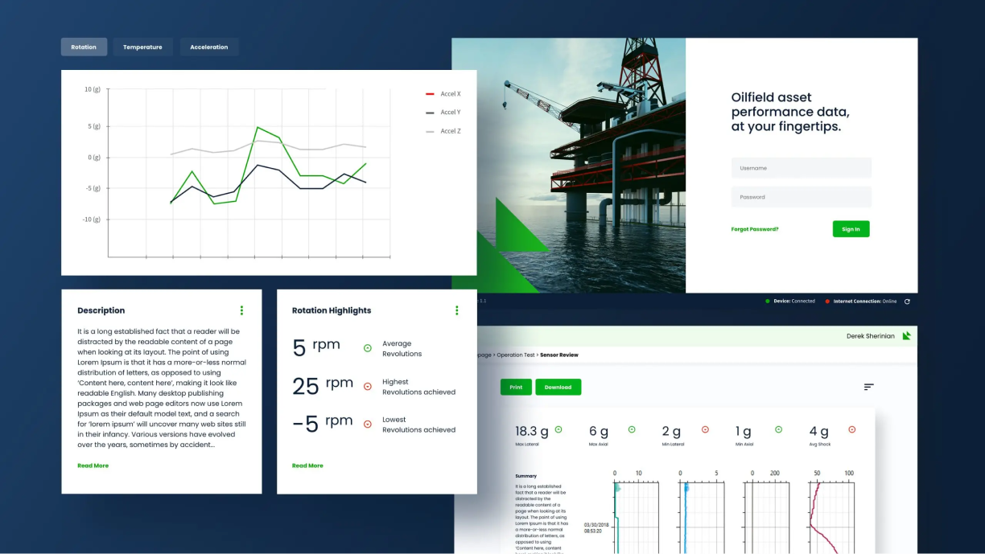985x554 pixels.
Task: Click the green indicator next to 18.3 g
Action: coord(558,430)
